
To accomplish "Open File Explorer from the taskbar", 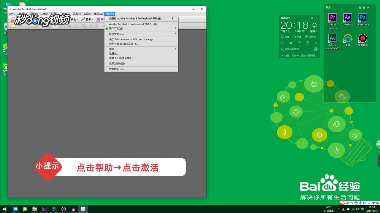I will (x=34, y=209).
